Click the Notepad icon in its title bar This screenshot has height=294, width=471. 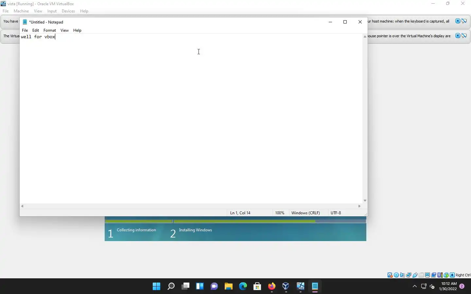pyautogui.click(x=25, y=22)
